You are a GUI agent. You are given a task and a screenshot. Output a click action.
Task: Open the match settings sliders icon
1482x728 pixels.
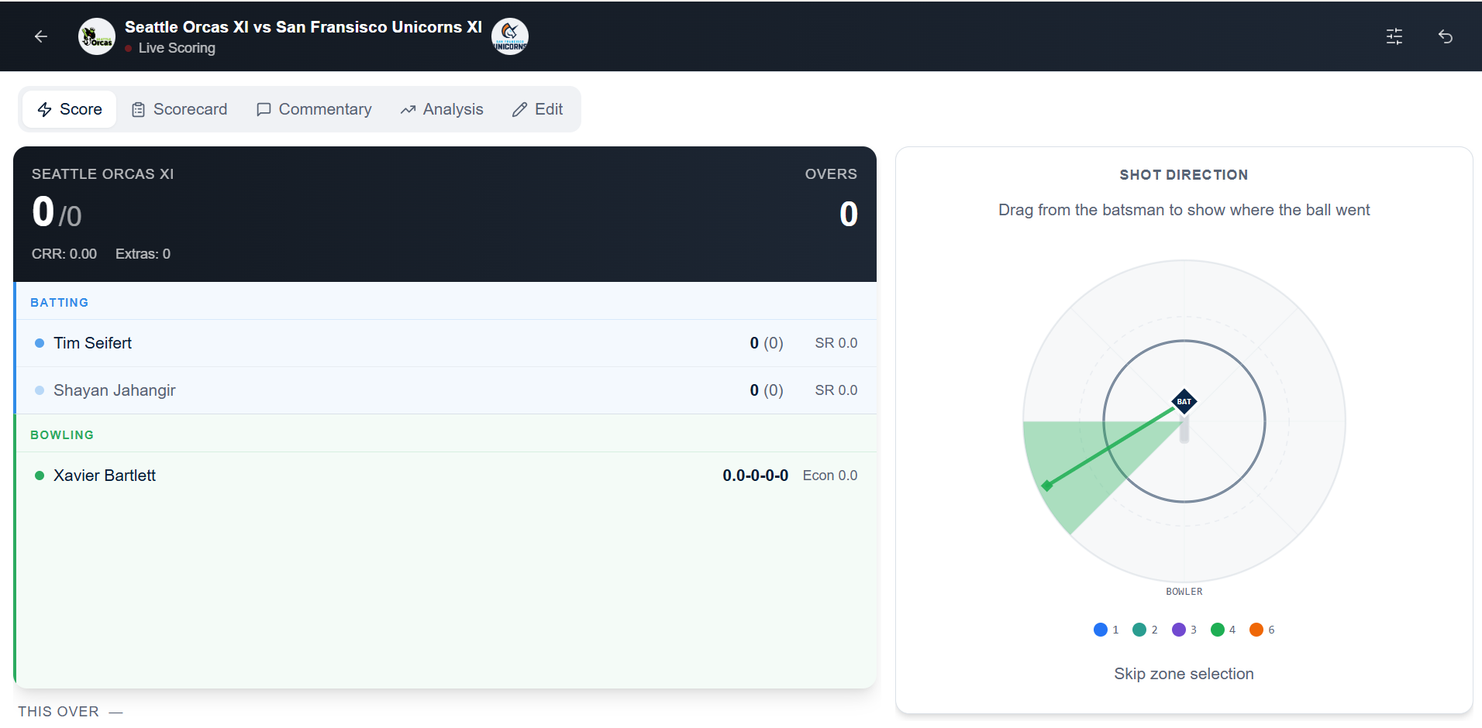coord(1394,36)
